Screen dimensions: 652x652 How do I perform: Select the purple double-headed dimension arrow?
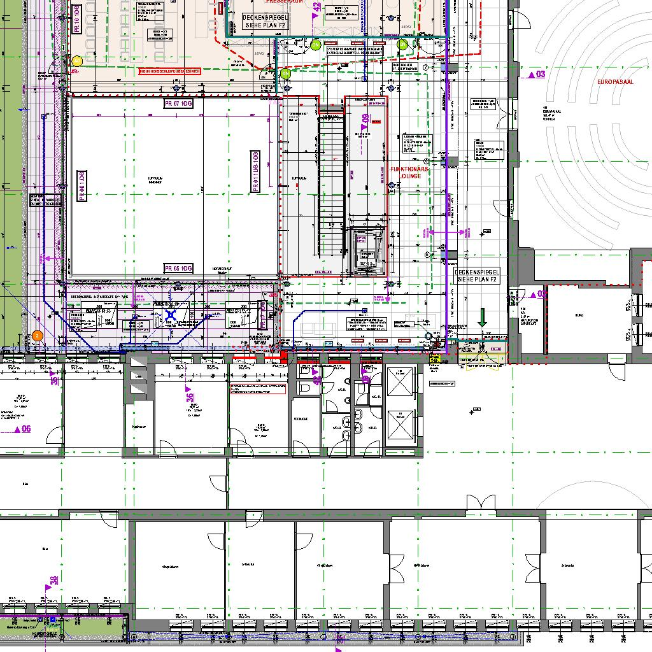tap(446, 232)
